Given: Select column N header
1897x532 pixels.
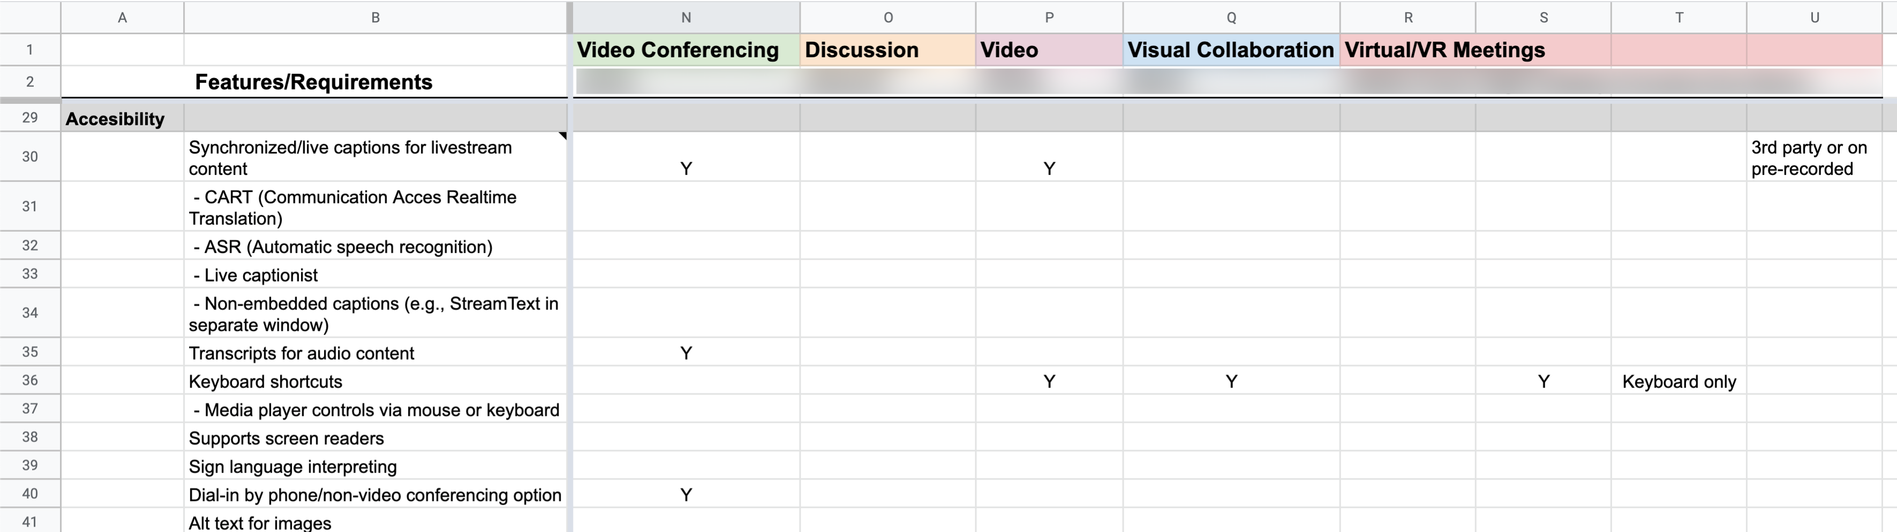Looking at the screenshot, I should (x=686, y=18).
